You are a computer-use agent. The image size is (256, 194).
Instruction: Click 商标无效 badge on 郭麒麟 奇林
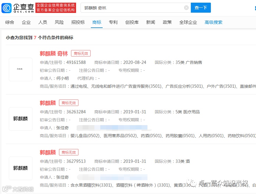tap(81, 54)
